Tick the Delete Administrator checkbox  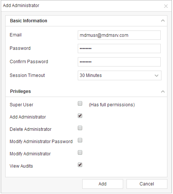click(80, 128)
